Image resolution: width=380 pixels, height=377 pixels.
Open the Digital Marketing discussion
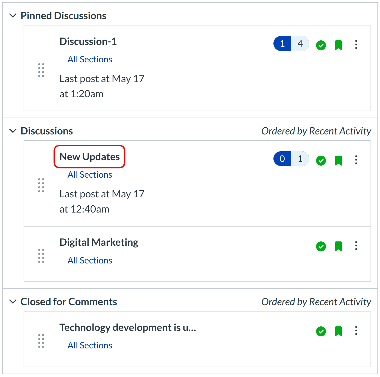(99, 242)
